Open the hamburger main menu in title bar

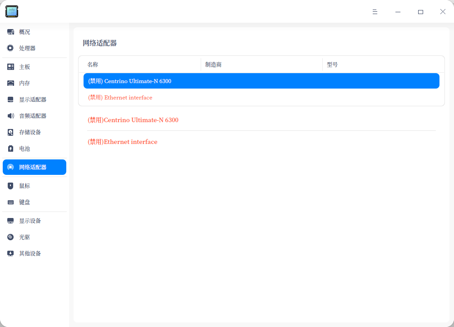tap(375, 12)
